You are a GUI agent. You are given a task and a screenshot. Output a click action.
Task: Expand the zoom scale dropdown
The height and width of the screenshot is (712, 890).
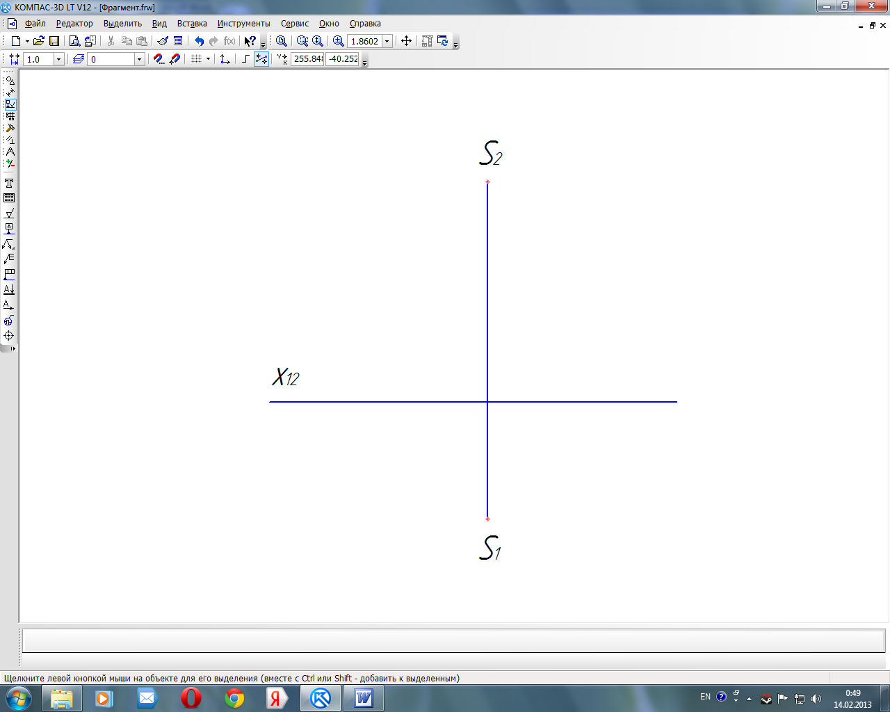(x=387, y=41)
